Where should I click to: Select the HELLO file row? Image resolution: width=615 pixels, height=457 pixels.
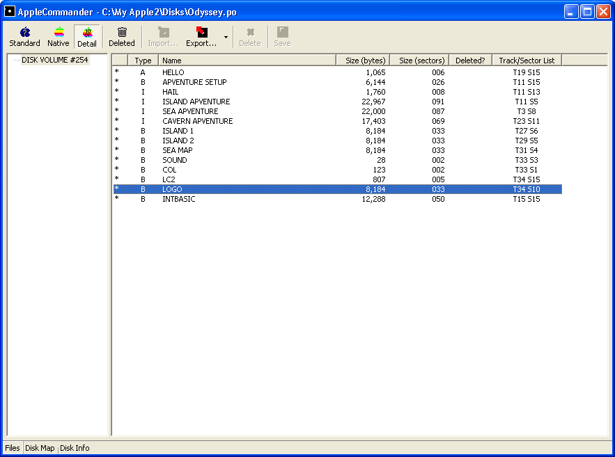173,72
